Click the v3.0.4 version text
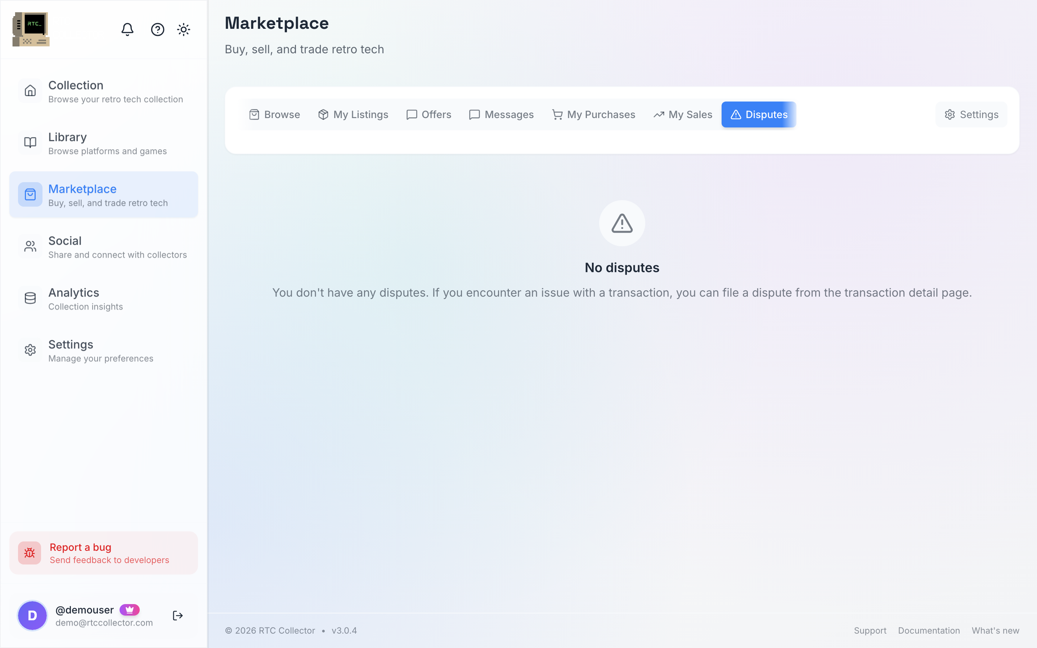This screenshot has height=648, width=1037. pos(344,630)
